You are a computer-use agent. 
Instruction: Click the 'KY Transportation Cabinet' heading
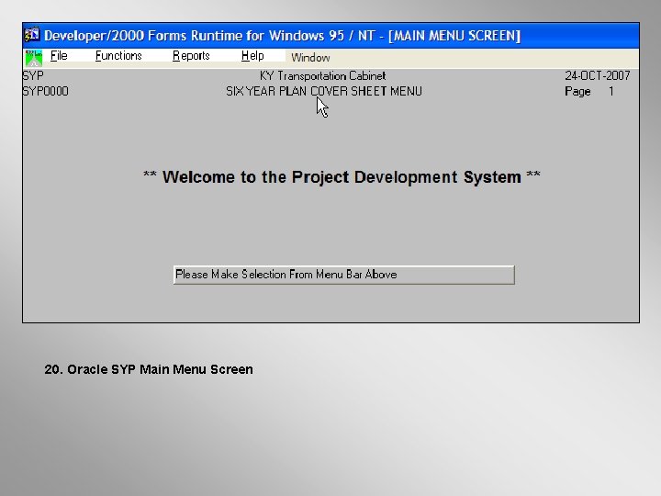[x=322, y=76]
